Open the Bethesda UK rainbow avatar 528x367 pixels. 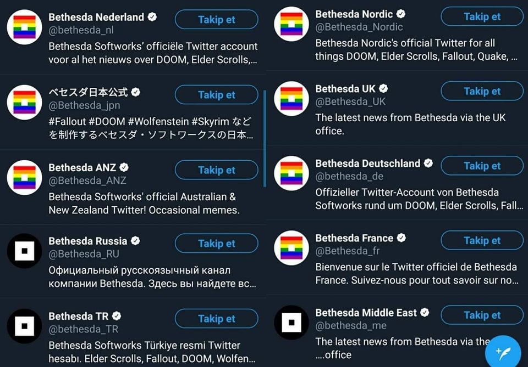pos(291,99)
